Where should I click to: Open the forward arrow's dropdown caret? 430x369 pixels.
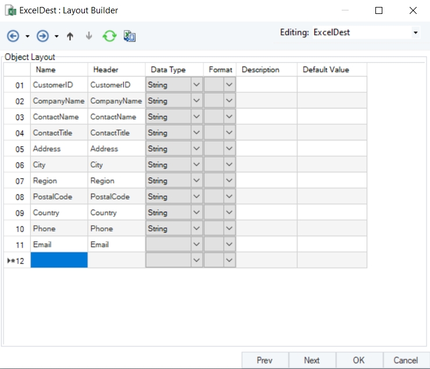[x=56, y=37]
